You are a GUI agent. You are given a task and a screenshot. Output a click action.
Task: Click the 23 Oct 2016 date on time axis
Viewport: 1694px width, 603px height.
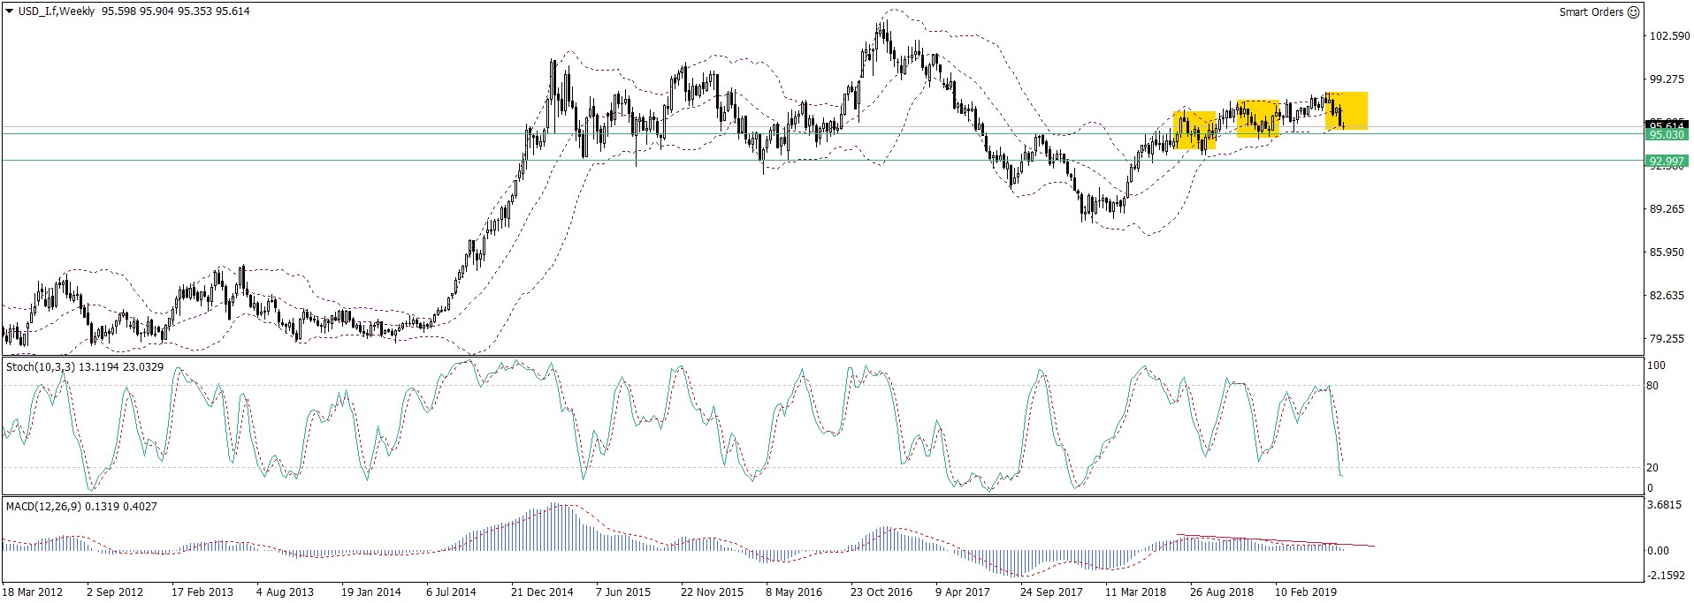pyautogui.click(x=881, y=592)
